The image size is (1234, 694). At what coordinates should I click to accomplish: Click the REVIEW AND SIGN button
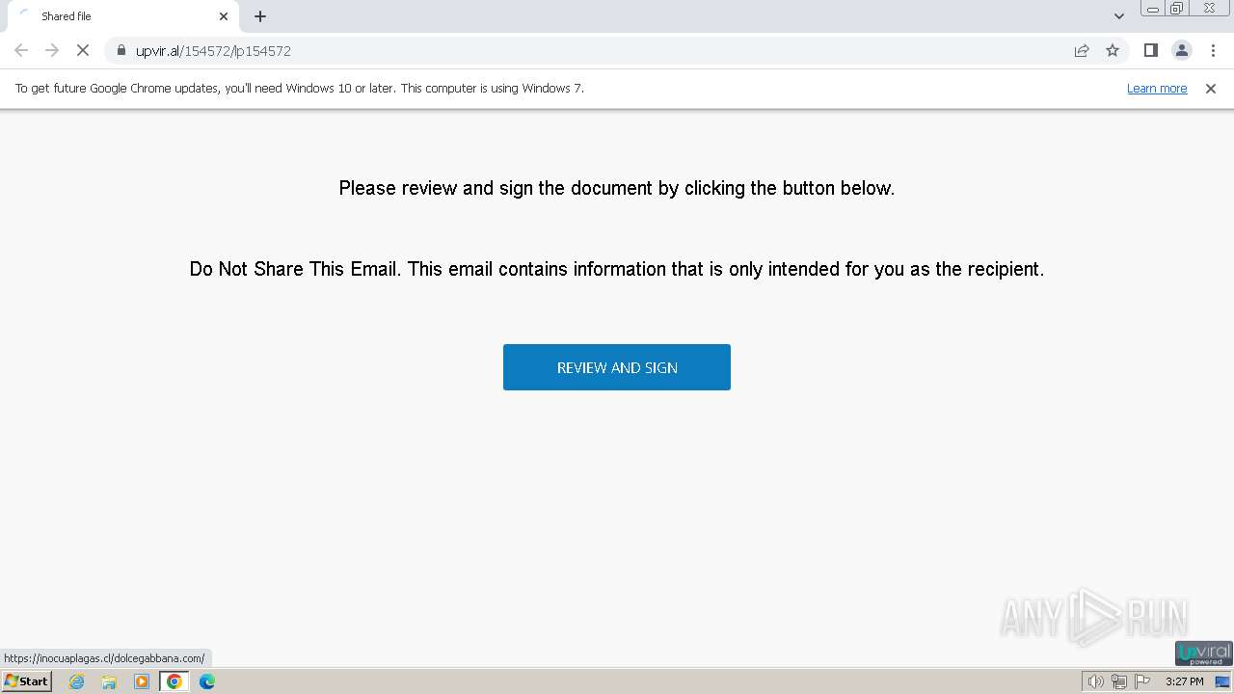(x=617, y=367)
